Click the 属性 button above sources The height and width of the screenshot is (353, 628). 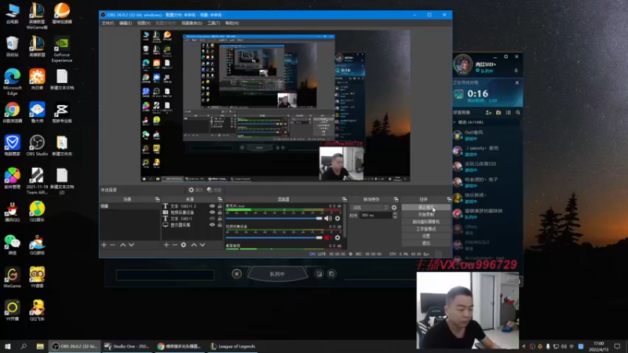pos(195,190)
